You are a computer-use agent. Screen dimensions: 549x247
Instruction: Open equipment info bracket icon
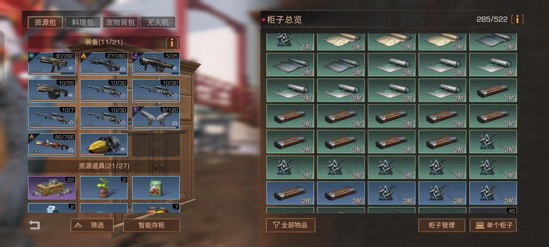[172, 43]
